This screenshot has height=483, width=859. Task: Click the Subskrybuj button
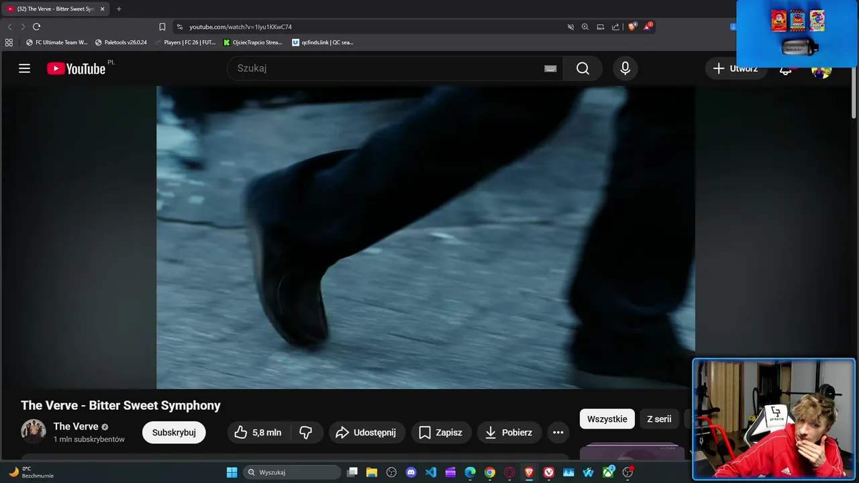[174, 433]
